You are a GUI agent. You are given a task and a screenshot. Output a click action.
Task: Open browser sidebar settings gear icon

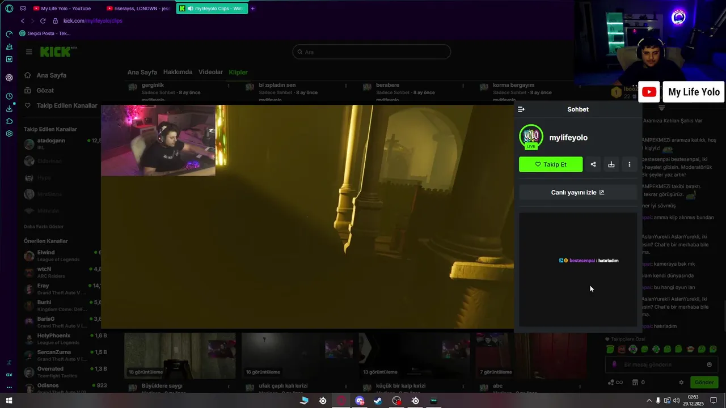click(9, 134)
